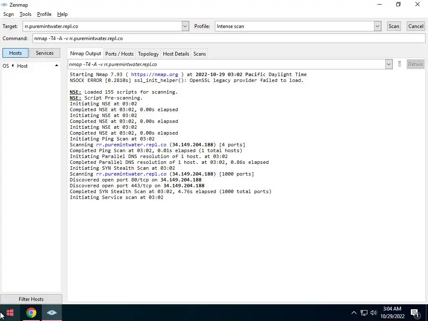Open the network status tray icon

[x=364, y=313]
